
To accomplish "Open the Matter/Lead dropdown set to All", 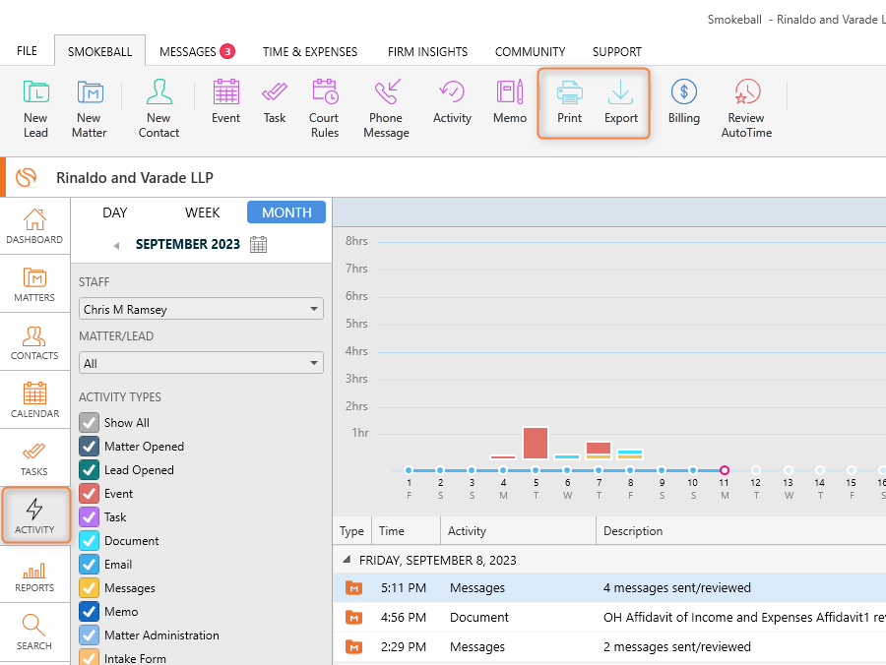I will 201,363.
